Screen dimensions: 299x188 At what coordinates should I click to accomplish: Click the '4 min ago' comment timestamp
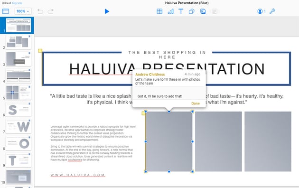[192, 74]
